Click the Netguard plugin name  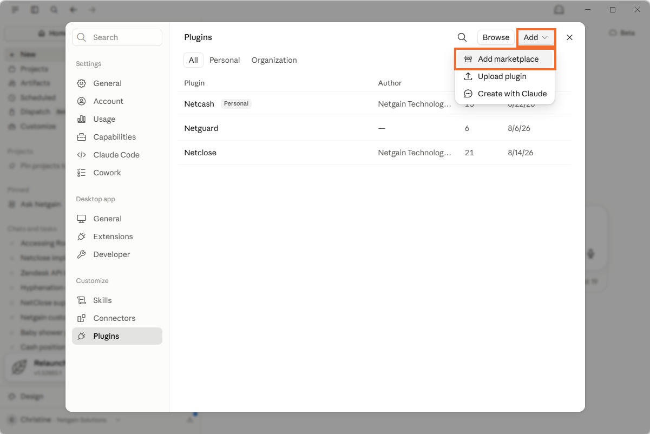point(201,128)
